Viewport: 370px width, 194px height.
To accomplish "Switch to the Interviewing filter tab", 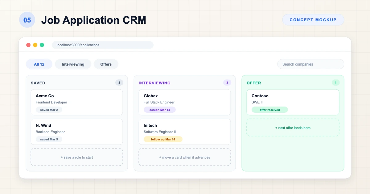I will 73,64.
